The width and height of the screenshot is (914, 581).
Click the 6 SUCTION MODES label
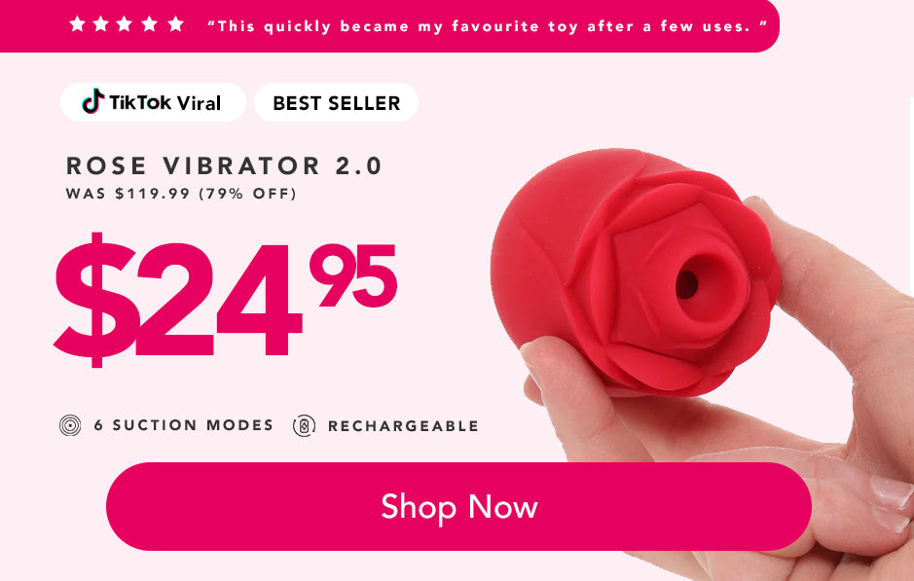184,425
